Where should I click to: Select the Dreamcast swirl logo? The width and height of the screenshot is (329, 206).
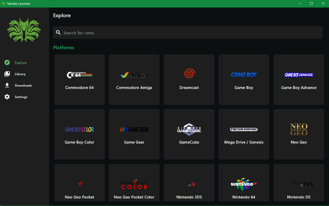(189, 74)
